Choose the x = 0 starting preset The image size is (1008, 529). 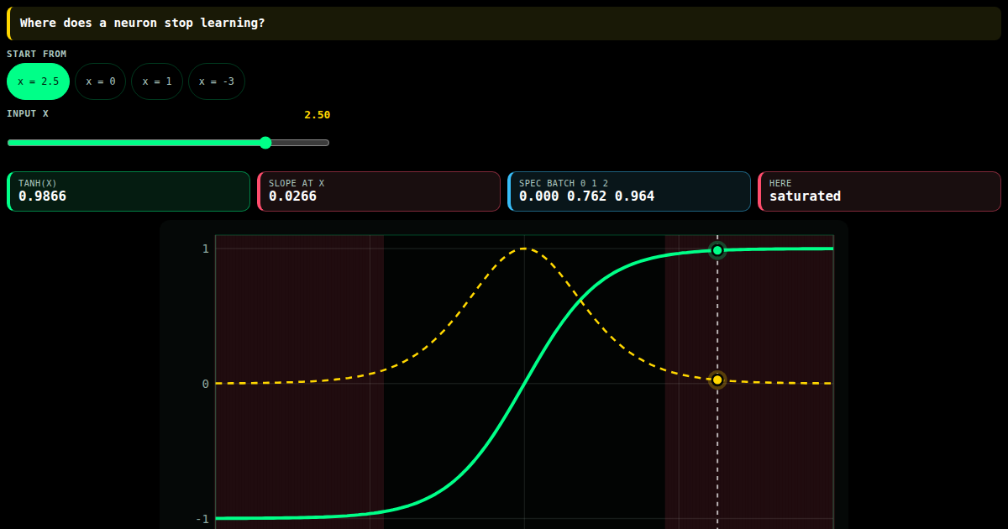tap(101, 81)
